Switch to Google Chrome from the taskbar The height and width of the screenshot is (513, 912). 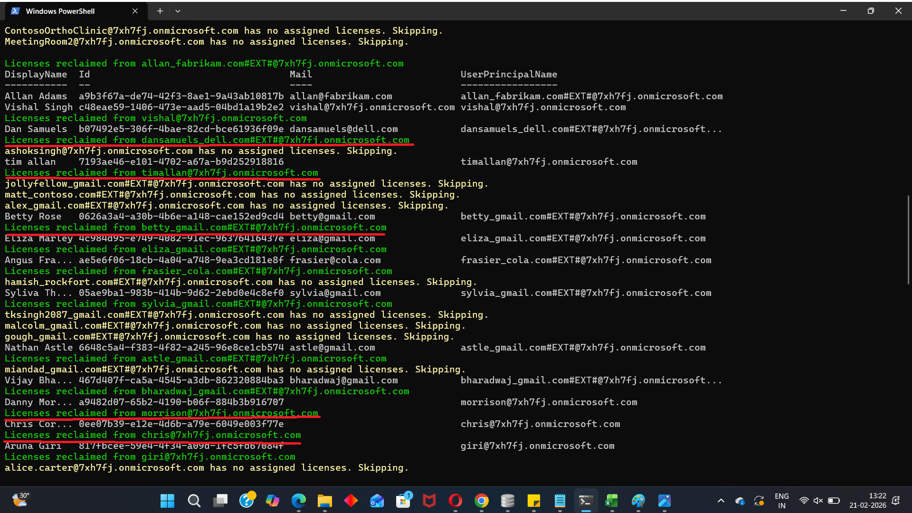[482, 501]
